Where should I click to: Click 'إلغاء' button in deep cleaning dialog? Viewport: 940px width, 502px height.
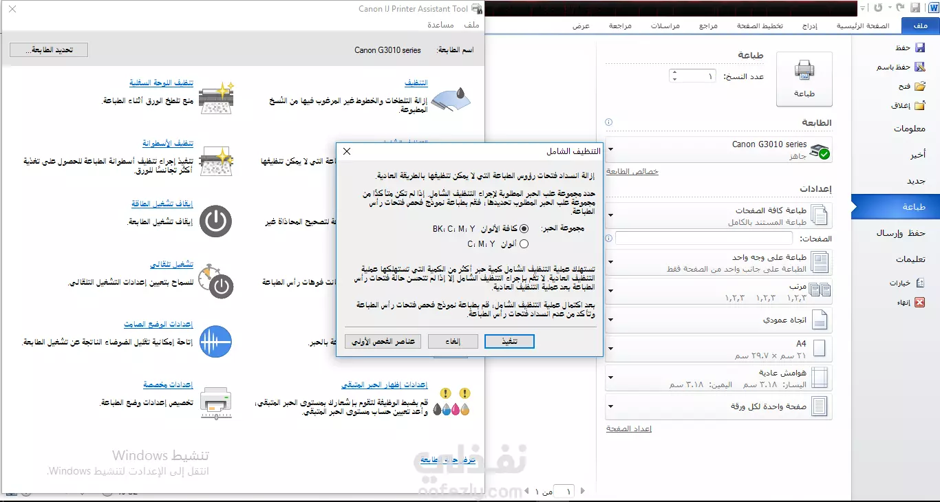click(x=453, y=341)
